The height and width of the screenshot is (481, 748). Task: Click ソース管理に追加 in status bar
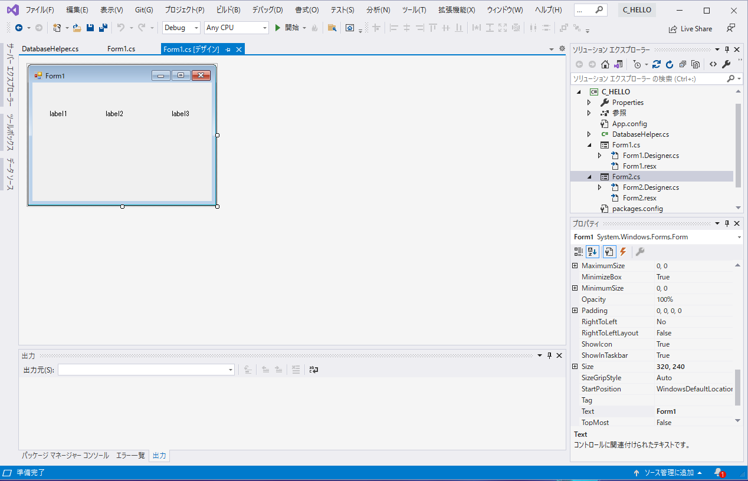[x=668, y=473]
